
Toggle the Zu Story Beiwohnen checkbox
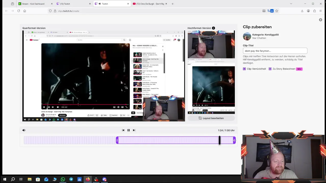(x=270, y=69)
